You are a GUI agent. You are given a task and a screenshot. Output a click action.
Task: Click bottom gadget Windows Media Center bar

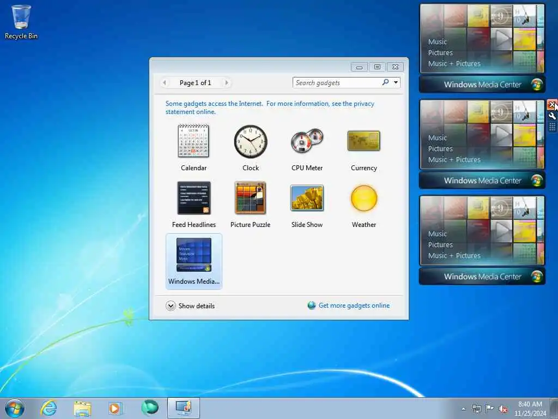(x=482, y=277)
